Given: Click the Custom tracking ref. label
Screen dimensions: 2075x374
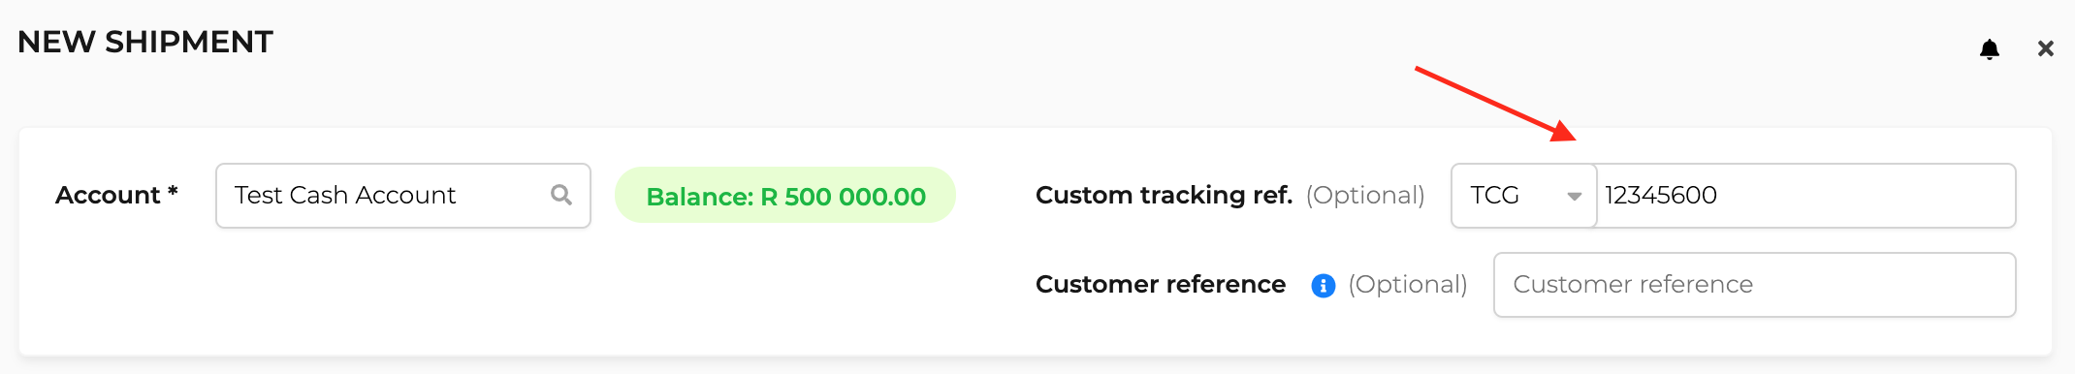Looking at the screenshot, I should 1164,196.
